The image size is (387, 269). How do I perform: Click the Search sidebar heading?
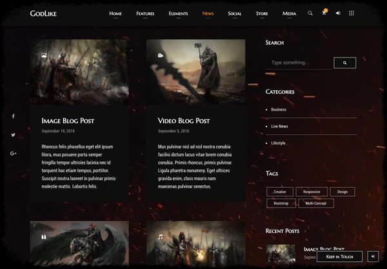point(275,43)
